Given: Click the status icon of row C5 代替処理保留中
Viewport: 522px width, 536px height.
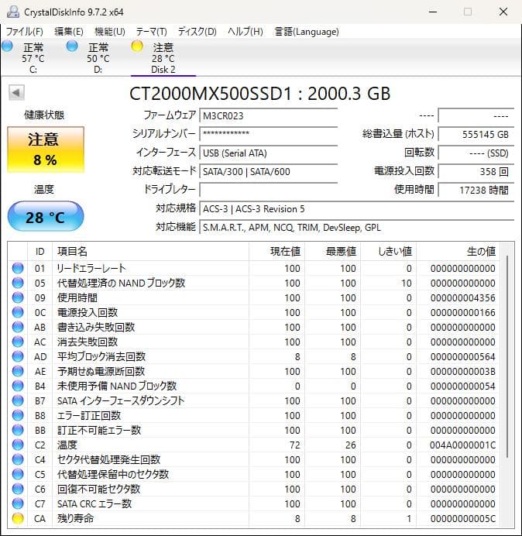Looking at the screenshot, I should click(x=18, y=474).
